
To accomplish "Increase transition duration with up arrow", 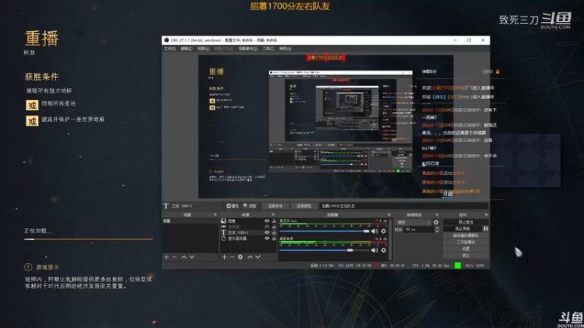I will coord(437,228).
